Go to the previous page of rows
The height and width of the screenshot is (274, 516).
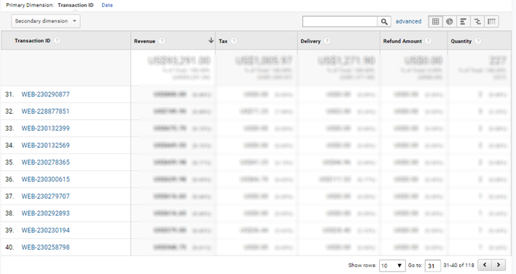[x=485, y=265]
